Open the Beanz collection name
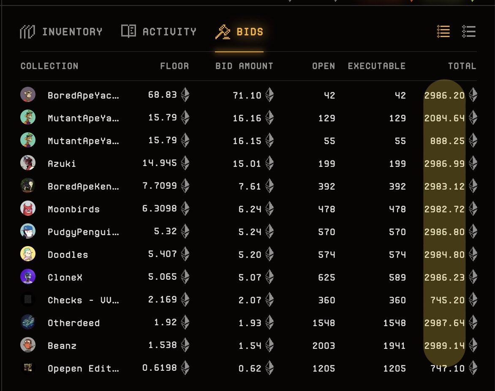Viewport: 495px width, 391px height. click(62, 346)
